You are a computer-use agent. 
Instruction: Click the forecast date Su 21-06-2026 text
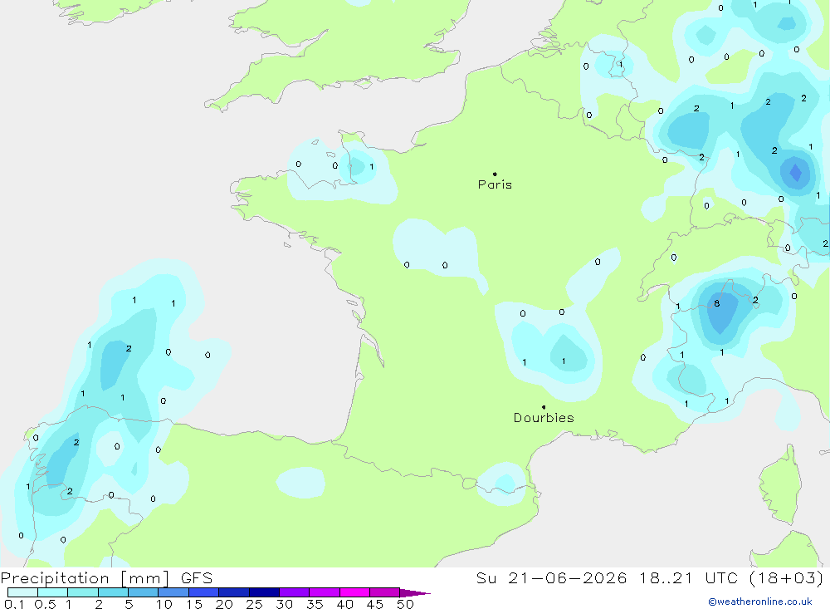(551, 577)
